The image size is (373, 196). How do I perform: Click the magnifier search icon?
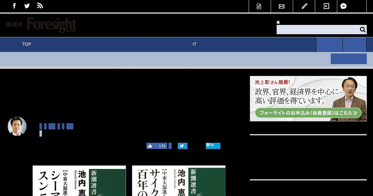[362, 30]
